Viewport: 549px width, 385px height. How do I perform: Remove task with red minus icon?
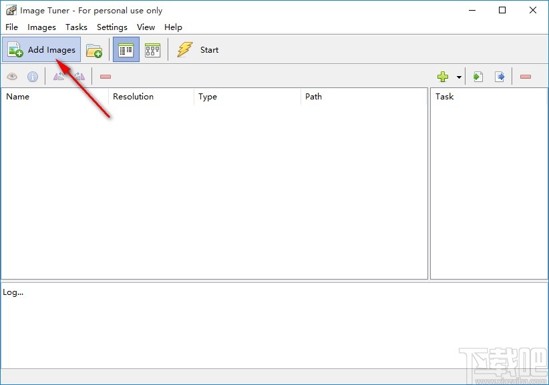click(526, 77)
